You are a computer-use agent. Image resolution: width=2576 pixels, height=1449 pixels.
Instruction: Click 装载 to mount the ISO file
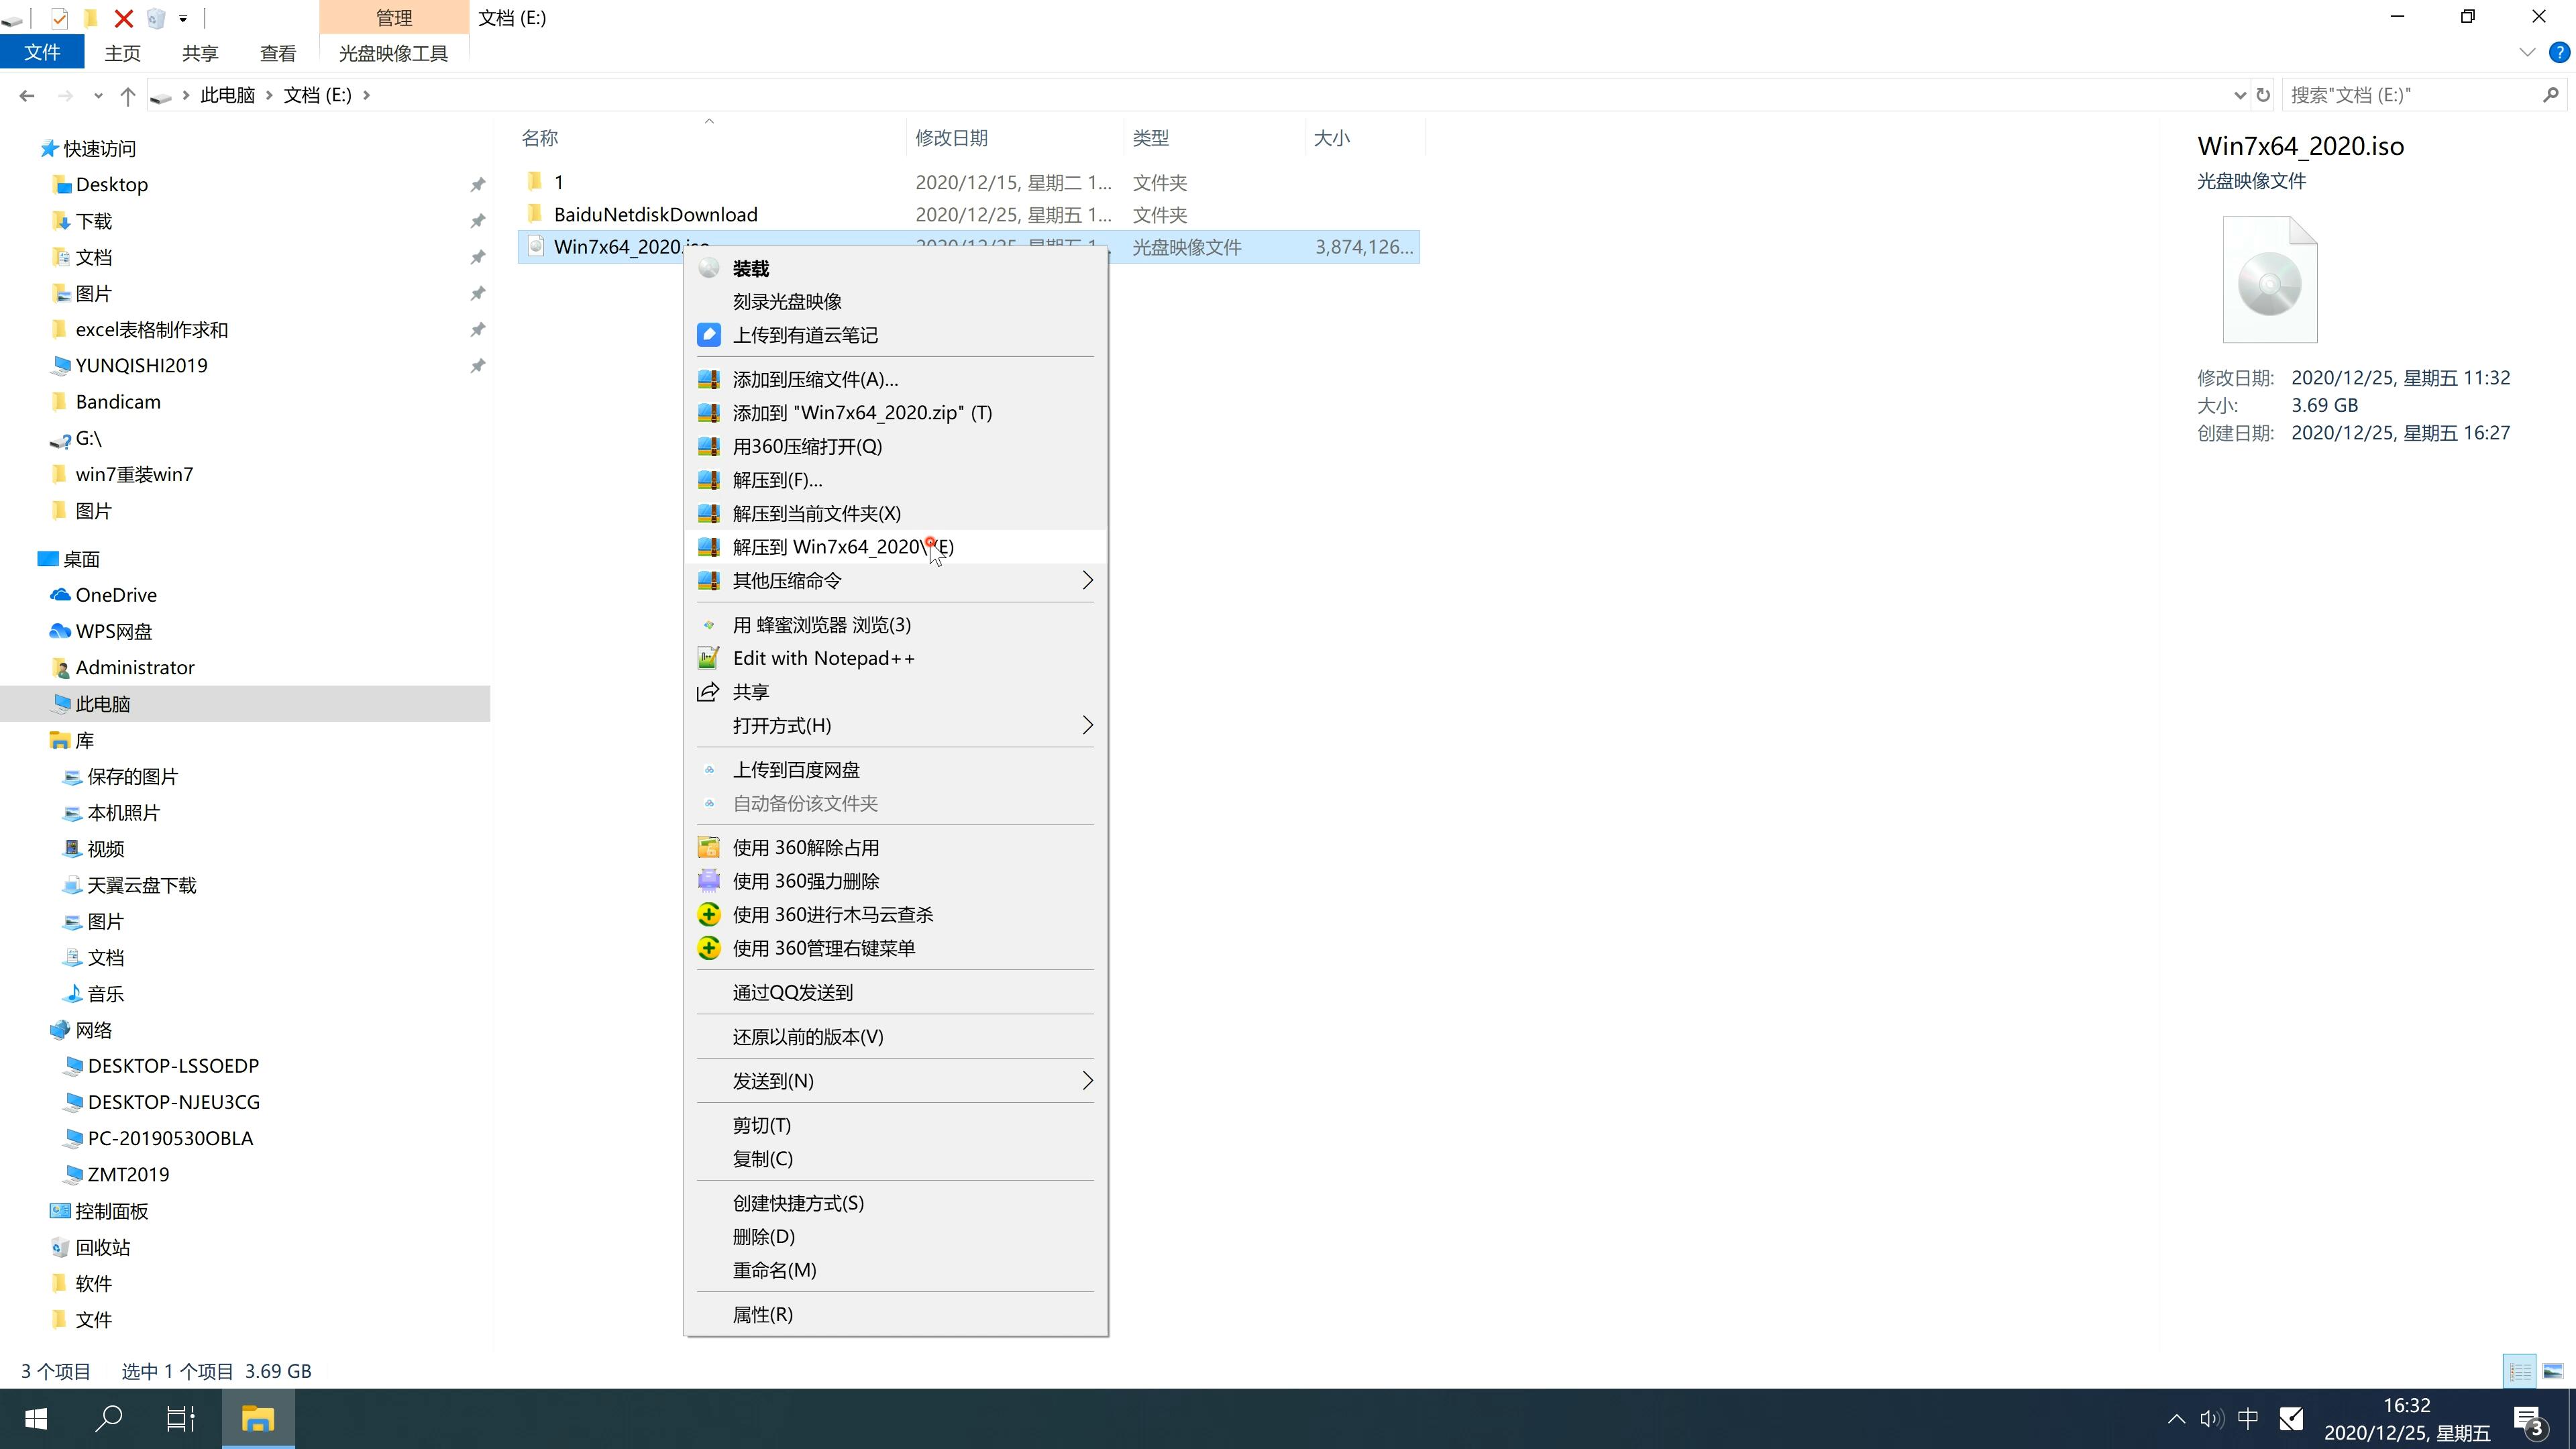point(752,266)
